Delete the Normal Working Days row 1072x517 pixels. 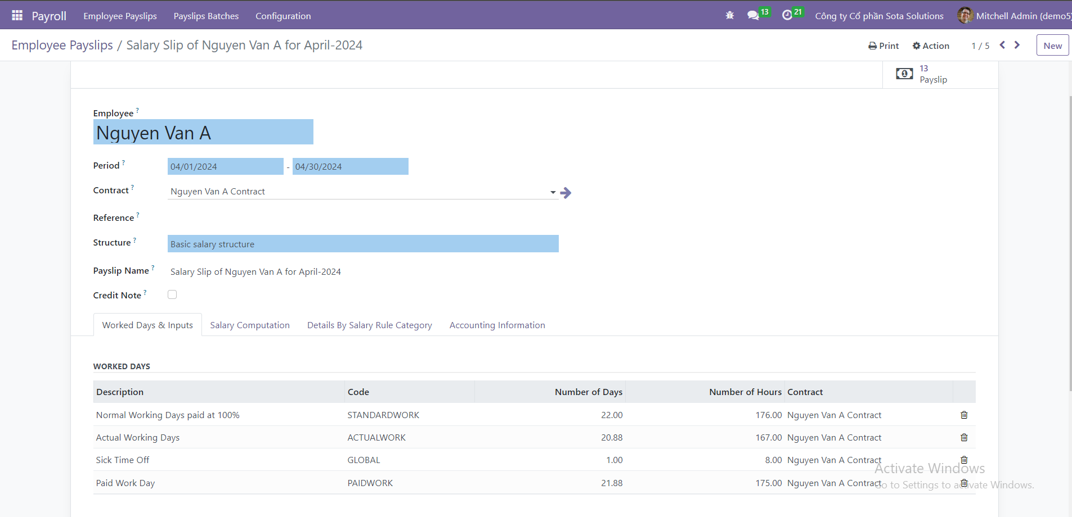[x=964, y=415]
